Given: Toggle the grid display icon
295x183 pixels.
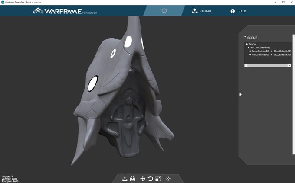Looking at the screenshot, I should (168, 179).
